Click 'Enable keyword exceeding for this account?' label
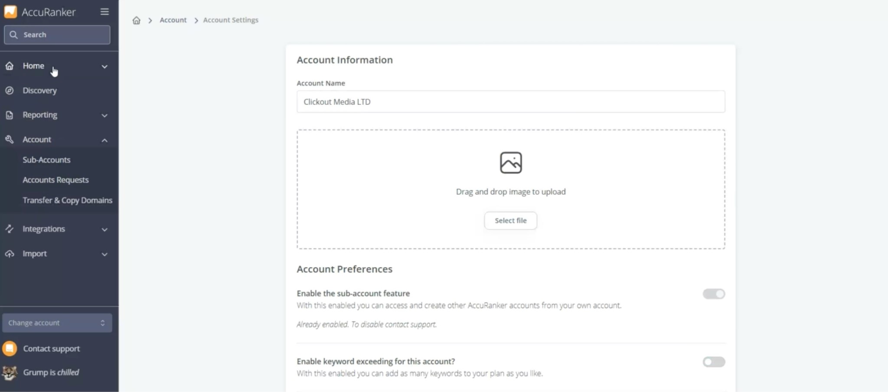 pos(375,361)
